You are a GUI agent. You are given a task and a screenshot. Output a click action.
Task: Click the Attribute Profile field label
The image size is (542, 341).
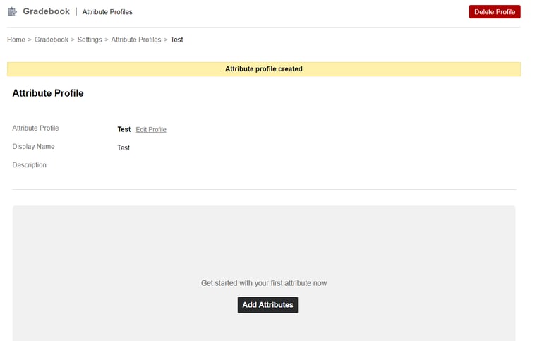click(35, 128)
